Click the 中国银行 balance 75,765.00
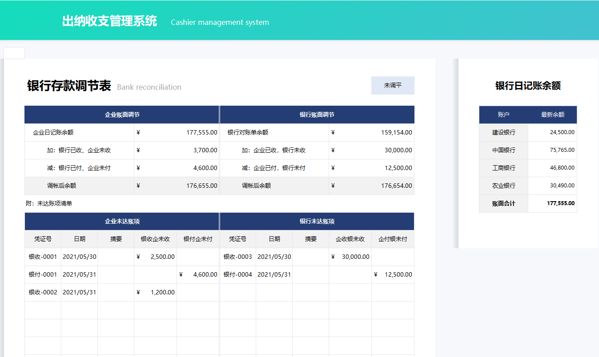599x357 pixels. coord(562,150)
